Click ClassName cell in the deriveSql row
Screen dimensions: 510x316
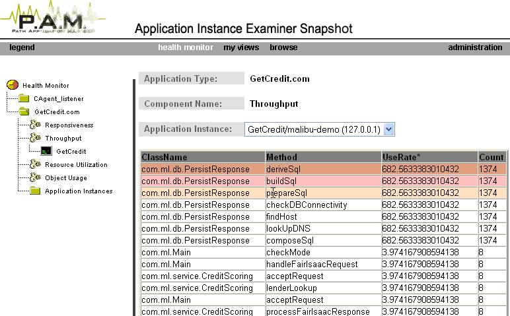coord(203,169)
